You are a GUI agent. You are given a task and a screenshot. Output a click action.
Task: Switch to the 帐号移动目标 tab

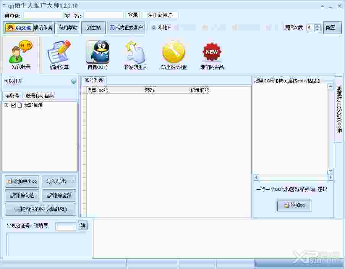click(x=40, y=96)
